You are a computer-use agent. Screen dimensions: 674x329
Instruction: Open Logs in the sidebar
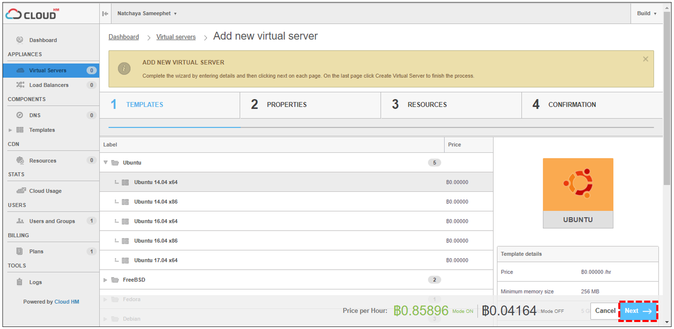[51, 282]
